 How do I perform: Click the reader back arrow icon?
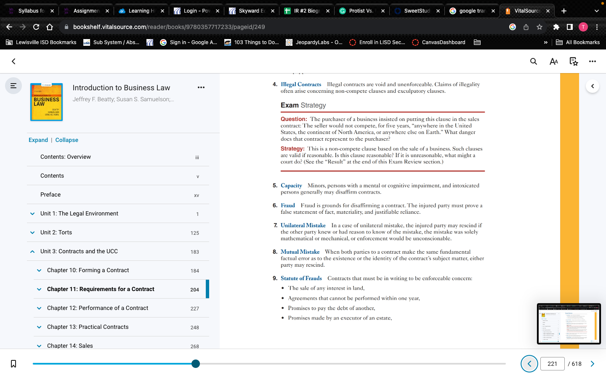[x=13, y=61]
